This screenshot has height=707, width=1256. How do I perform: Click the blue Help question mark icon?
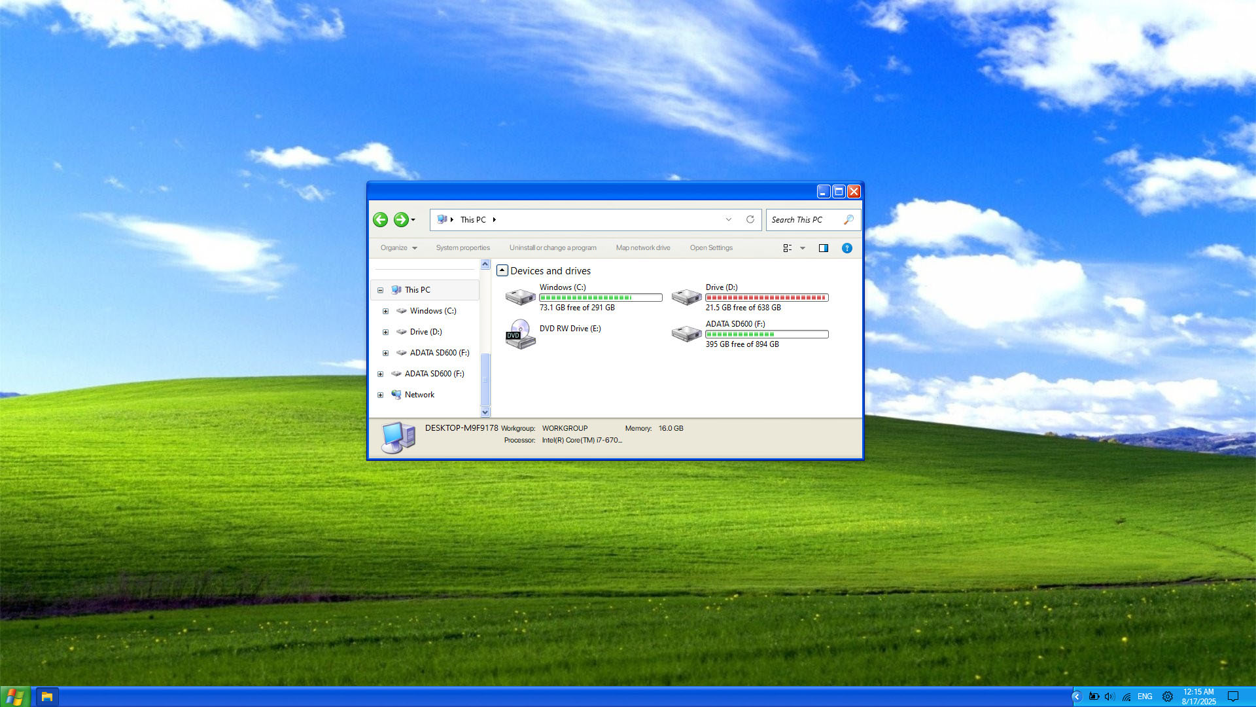pos(846,248)
